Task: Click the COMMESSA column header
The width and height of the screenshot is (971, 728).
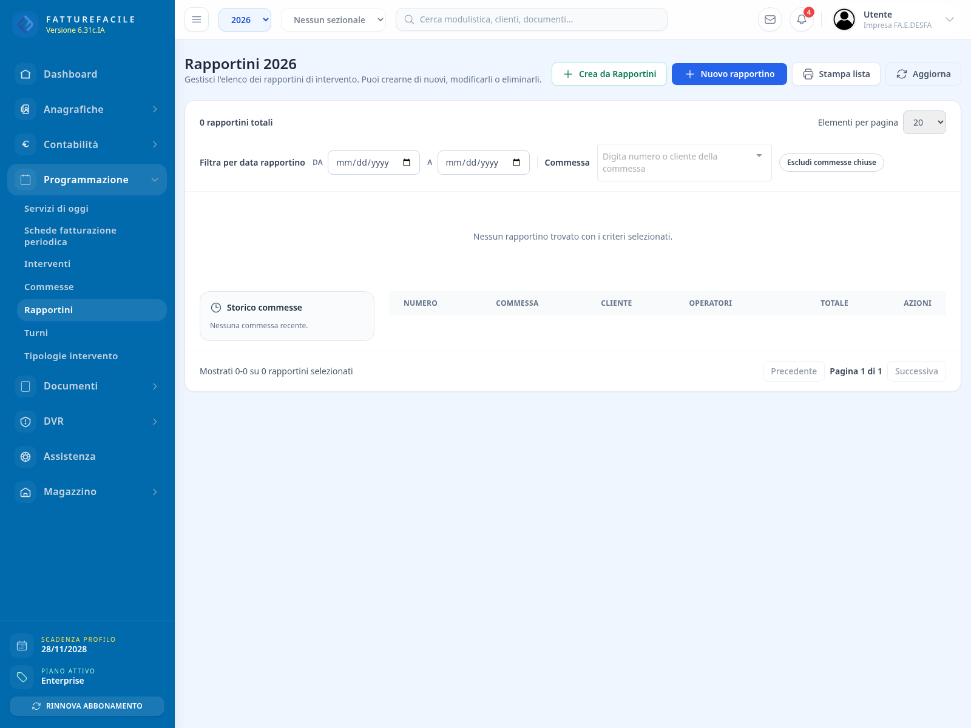Action: click(x=517, y=303)
